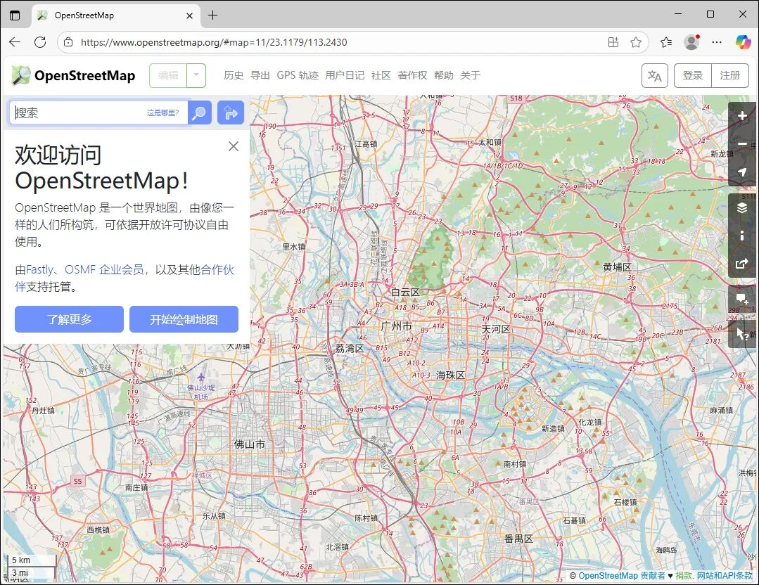Click the OpenStreetMap logo icon
The image size is (759, 585).
pos(21,75)
